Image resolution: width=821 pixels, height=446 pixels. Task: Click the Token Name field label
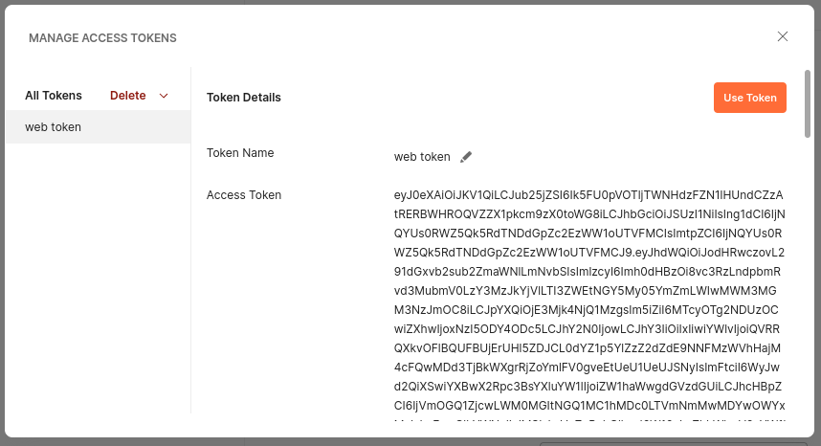240,153
